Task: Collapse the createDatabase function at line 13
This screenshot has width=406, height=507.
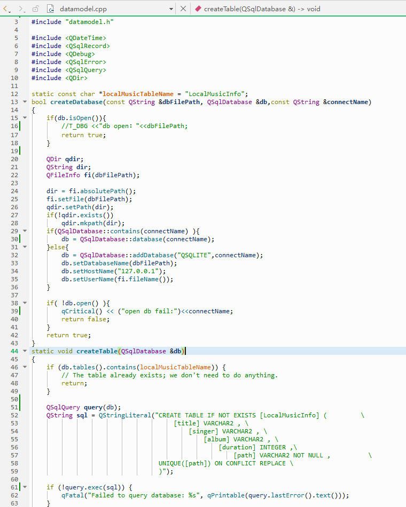Action: pos(25,102)
